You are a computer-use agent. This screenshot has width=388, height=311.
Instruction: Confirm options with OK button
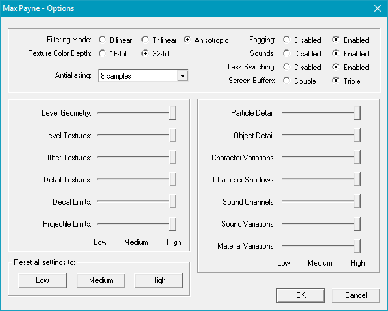300,295
